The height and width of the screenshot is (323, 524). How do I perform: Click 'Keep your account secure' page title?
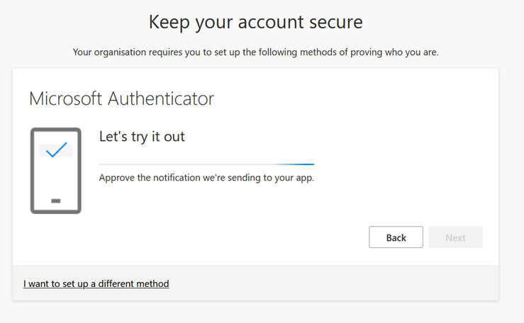point(255,22)
